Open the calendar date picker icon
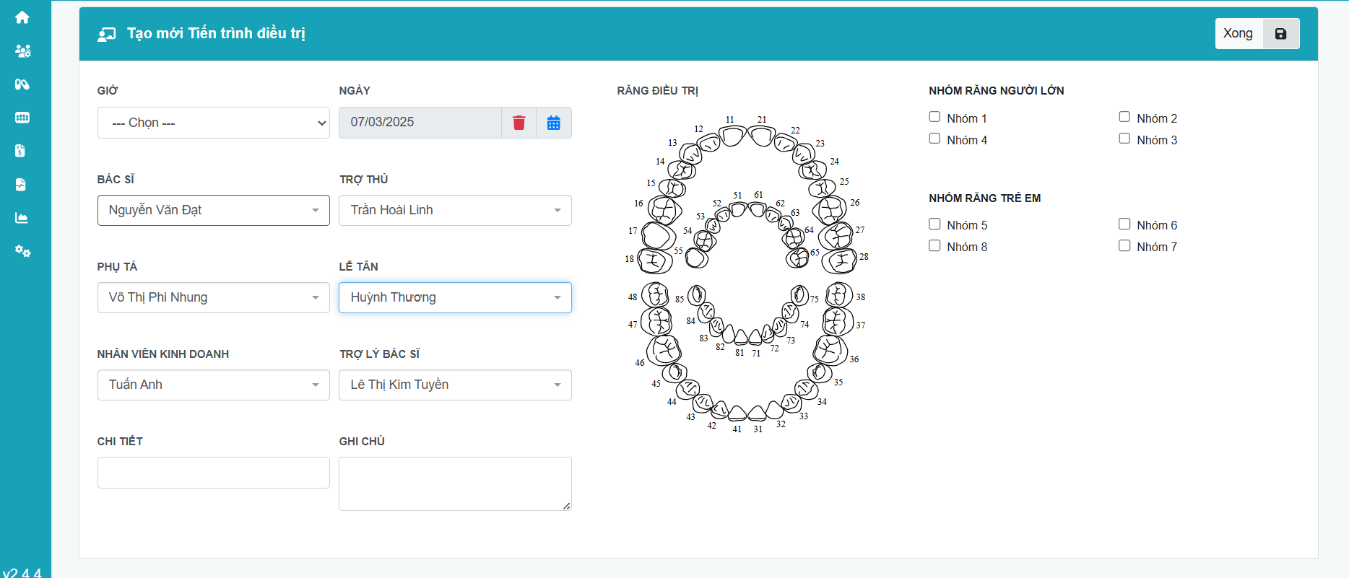This screenshot has height=578, width=1349. pyautogui.click(x=554, y=123)
